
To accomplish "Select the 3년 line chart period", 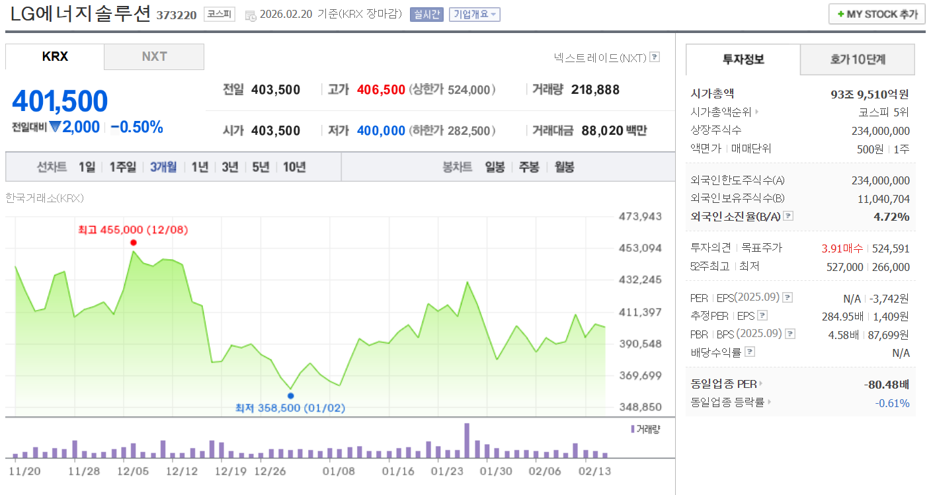I will tap(230, 167).
